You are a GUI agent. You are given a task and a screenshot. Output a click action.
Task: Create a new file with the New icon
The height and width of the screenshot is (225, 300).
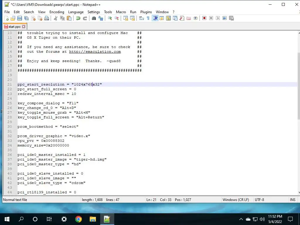tap(6, 18)
